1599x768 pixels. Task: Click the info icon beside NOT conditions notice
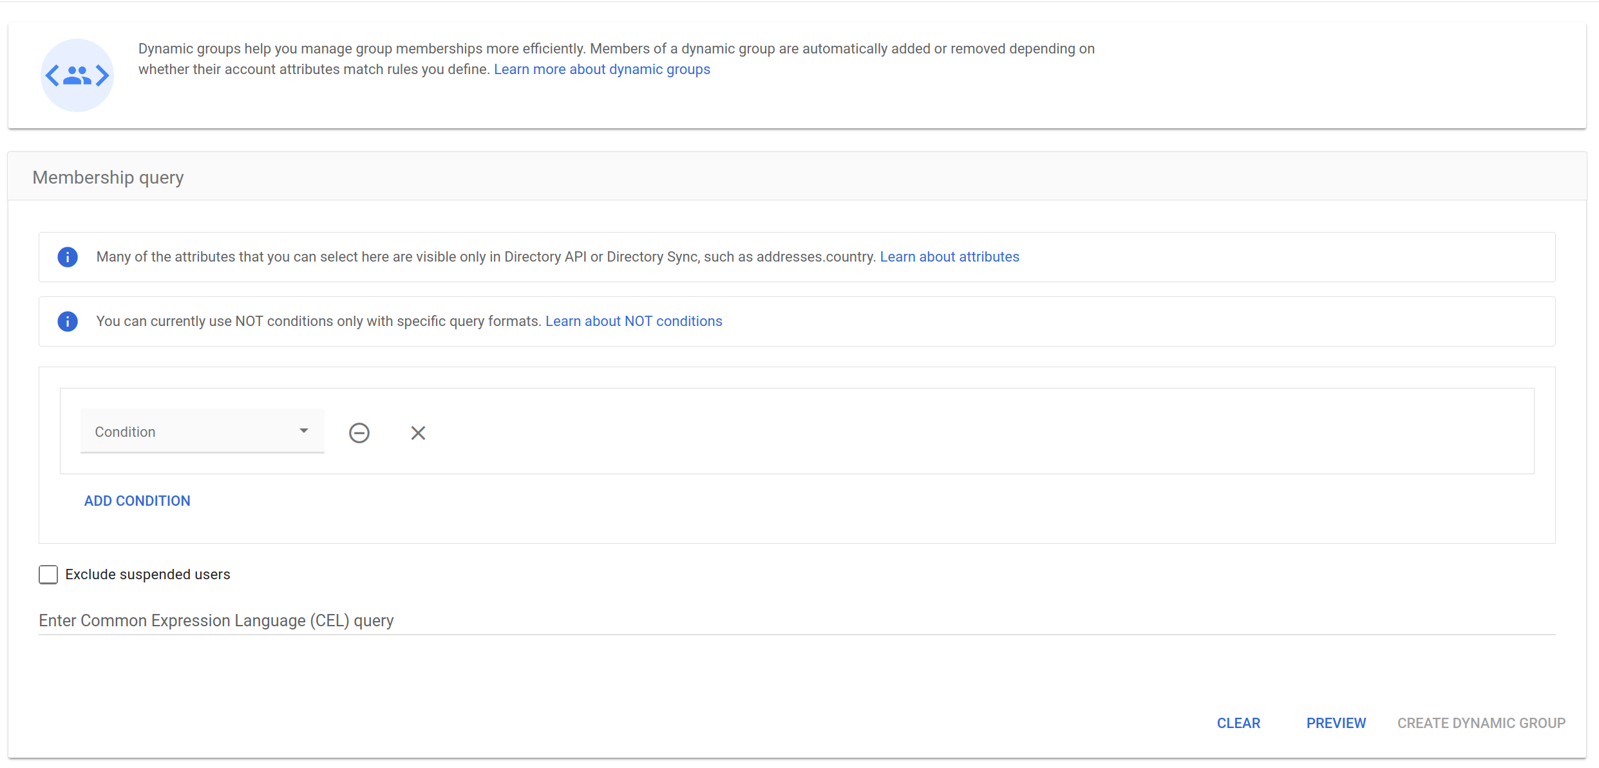coord(68,322)
